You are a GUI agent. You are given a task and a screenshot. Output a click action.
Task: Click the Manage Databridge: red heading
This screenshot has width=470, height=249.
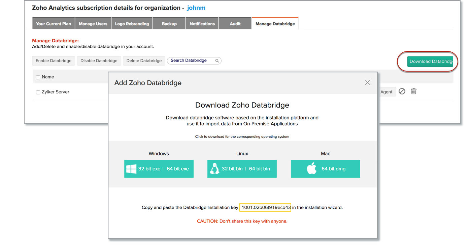pos(55,41)
